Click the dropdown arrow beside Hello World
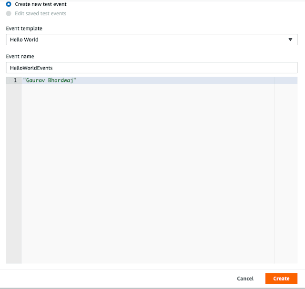Screen dimensions: 305x289 pyautogui.click(x=290, y=40)
